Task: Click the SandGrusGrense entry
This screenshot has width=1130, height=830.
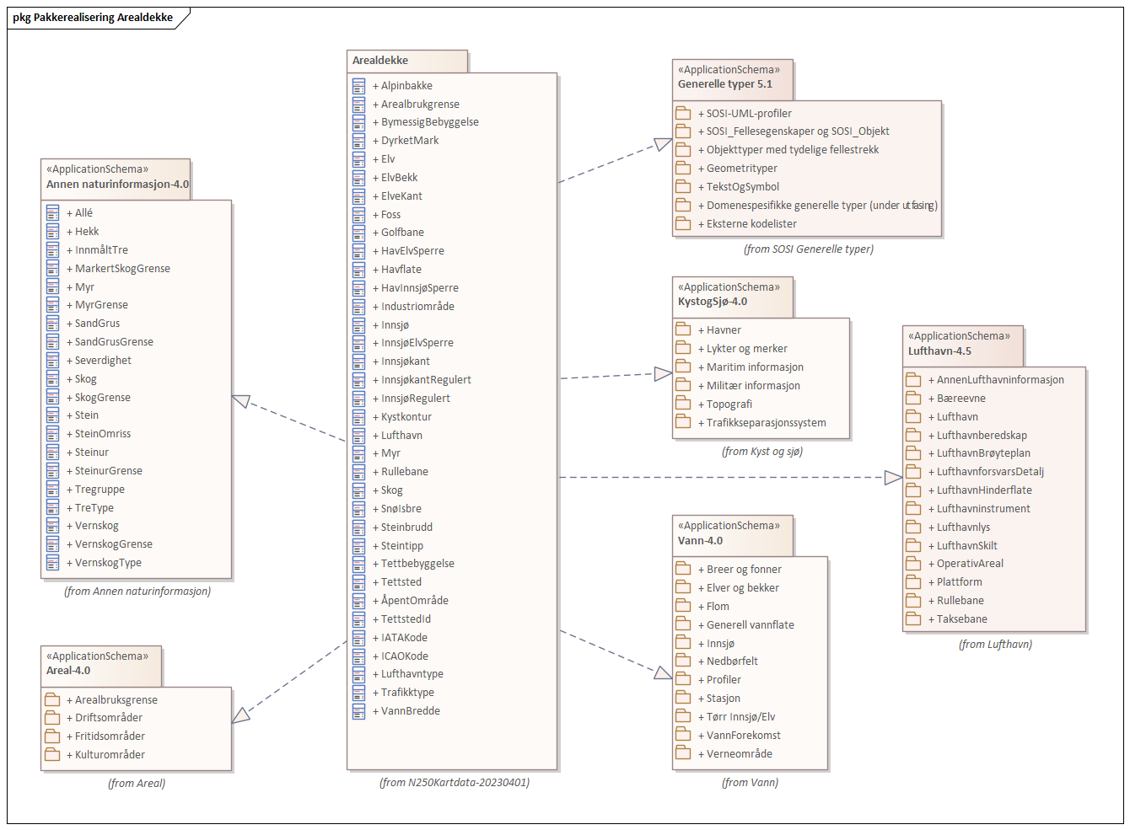Action: tap(110, 342)
